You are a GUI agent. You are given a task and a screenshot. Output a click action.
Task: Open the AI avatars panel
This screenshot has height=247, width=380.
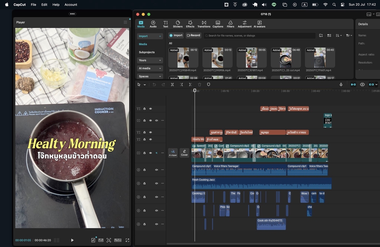259,24
